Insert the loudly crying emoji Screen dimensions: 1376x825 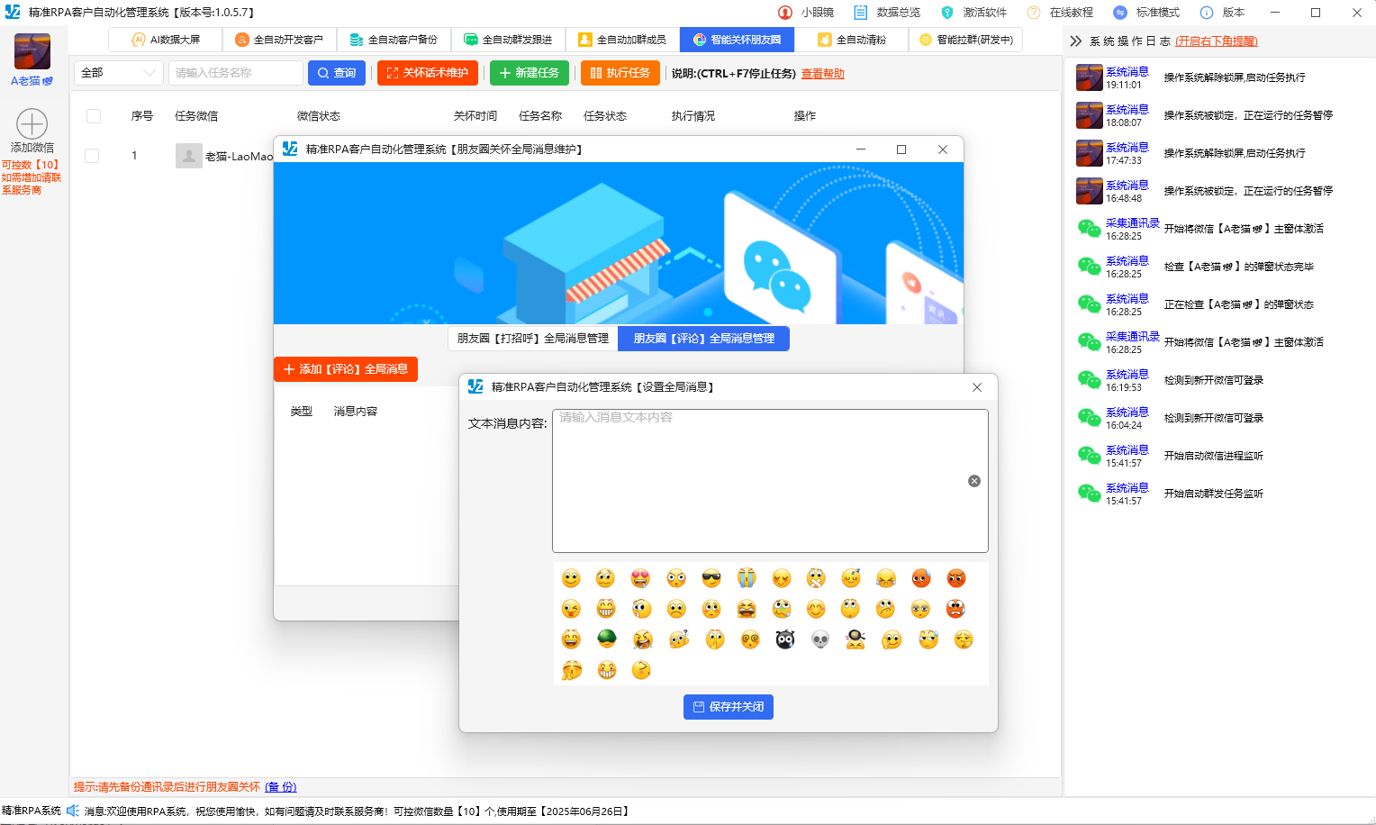(747, 578)
